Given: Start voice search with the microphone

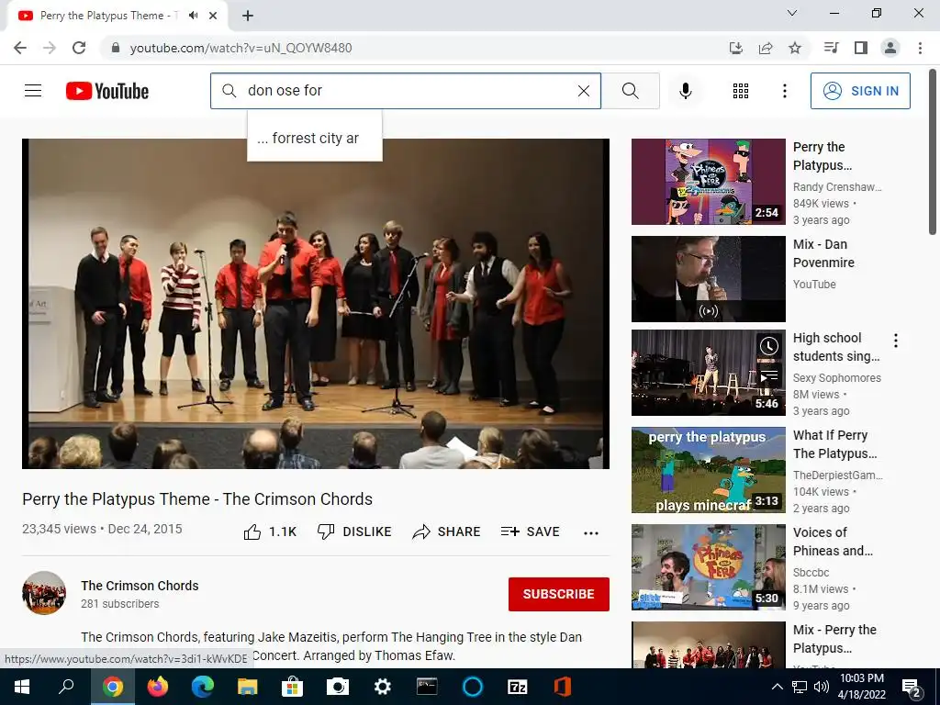Looking at the screenshot, I should [685, 91].
